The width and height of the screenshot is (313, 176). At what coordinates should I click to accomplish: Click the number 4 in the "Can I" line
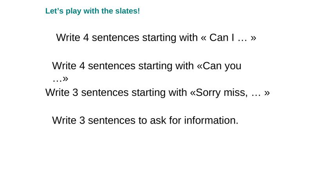86,38
